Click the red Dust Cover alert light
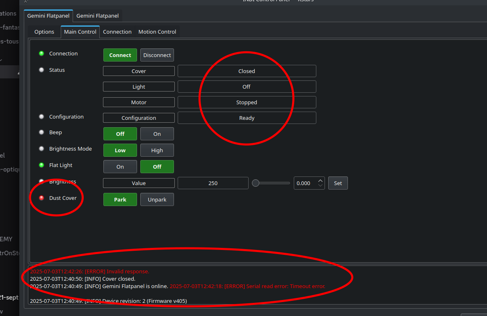 [x=41, y=198]
